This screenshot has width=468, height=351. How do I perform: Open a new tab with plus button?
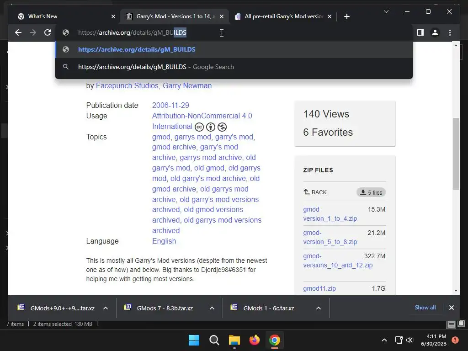(x=346, y=16)
